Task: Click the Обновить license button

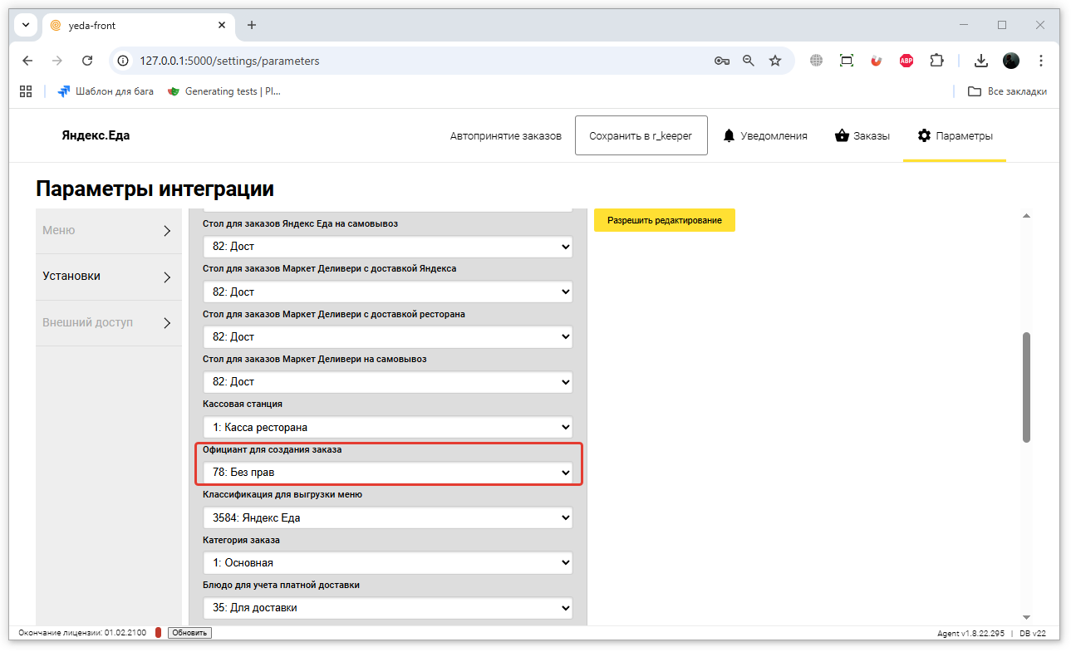Action: (x=189, y=633)
